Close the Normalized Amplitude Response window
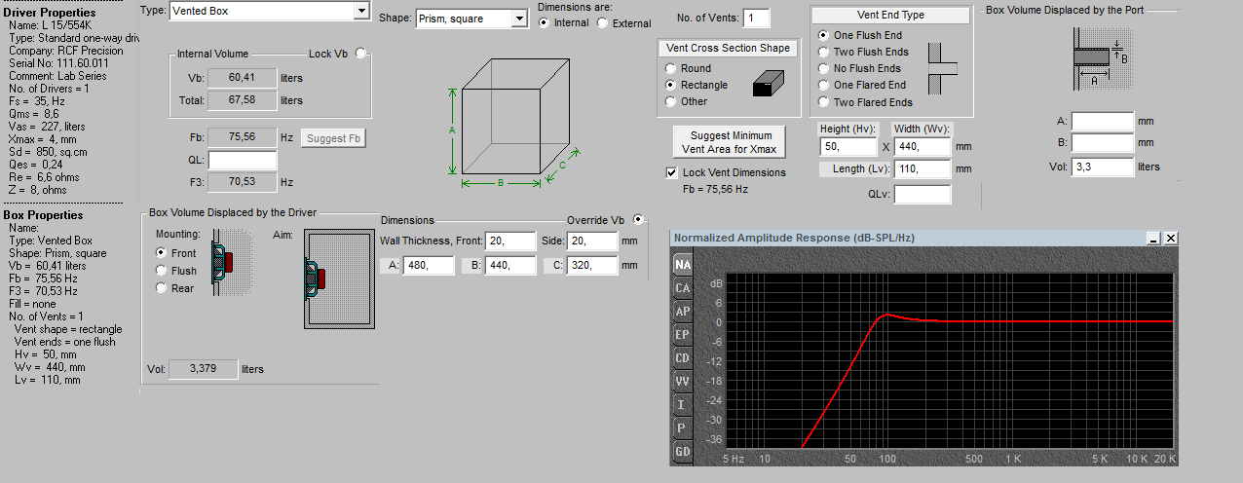This screenshot has width=1243, height=483. coord(1171,238)
